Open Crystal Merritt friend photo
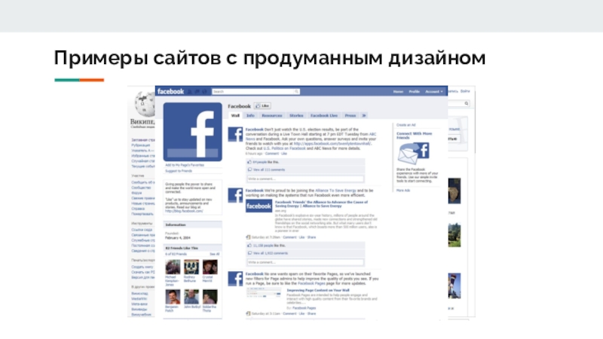 [x=210, y=267]
